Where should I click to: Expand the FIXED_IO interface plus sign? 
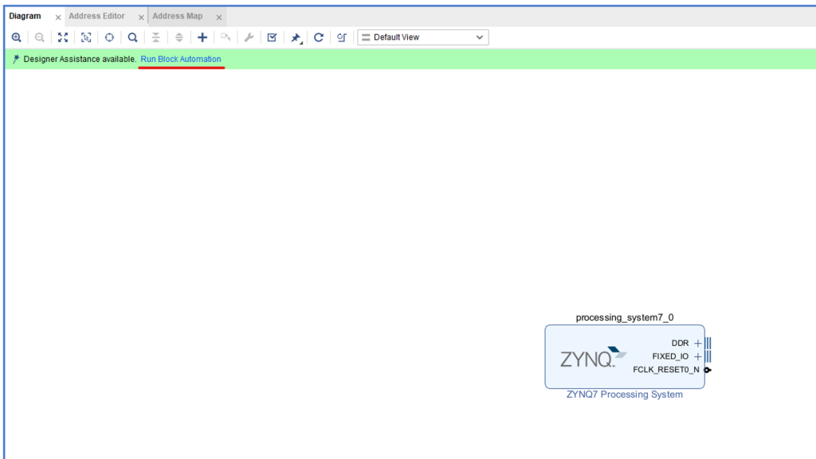coord(698,356)
